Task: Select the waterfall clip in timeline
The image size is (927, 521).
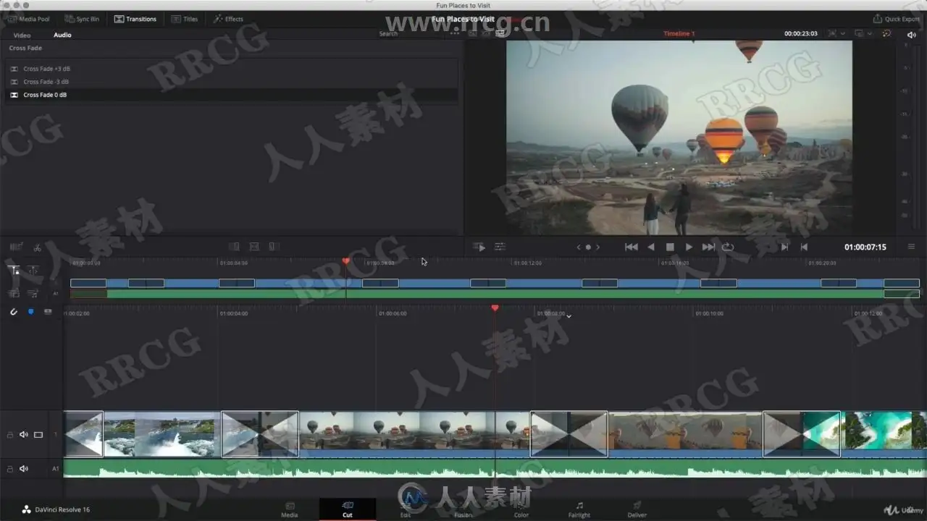Action: click(x=162, y=434)
